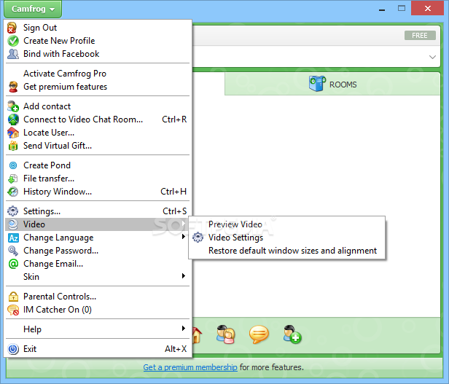The width and height of the screenshot is (449, 384).
Task: Click the gear icon beside Video Settings
Action: point(198,238)
